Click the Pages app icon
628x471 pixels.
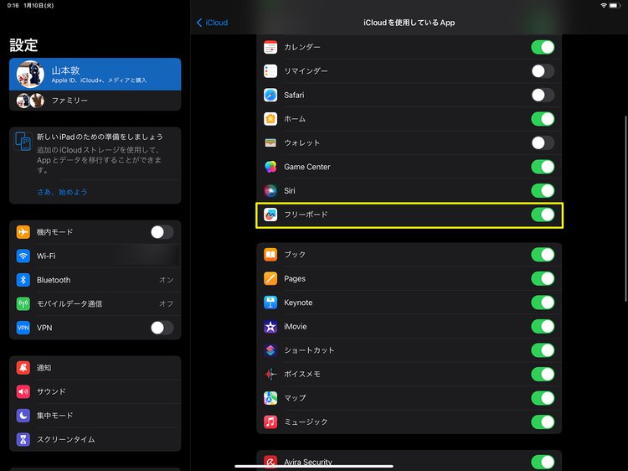click(270, 278)
